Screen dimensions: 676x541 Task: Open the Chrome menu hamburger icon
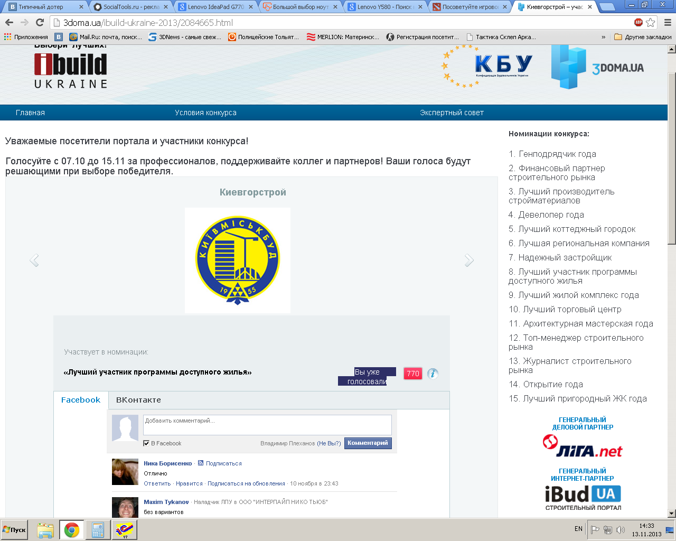coord(668,23)
